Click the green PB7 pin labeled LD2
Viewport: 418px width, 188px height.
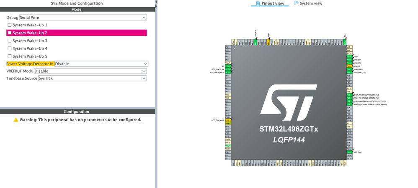[x=255, y=42]
